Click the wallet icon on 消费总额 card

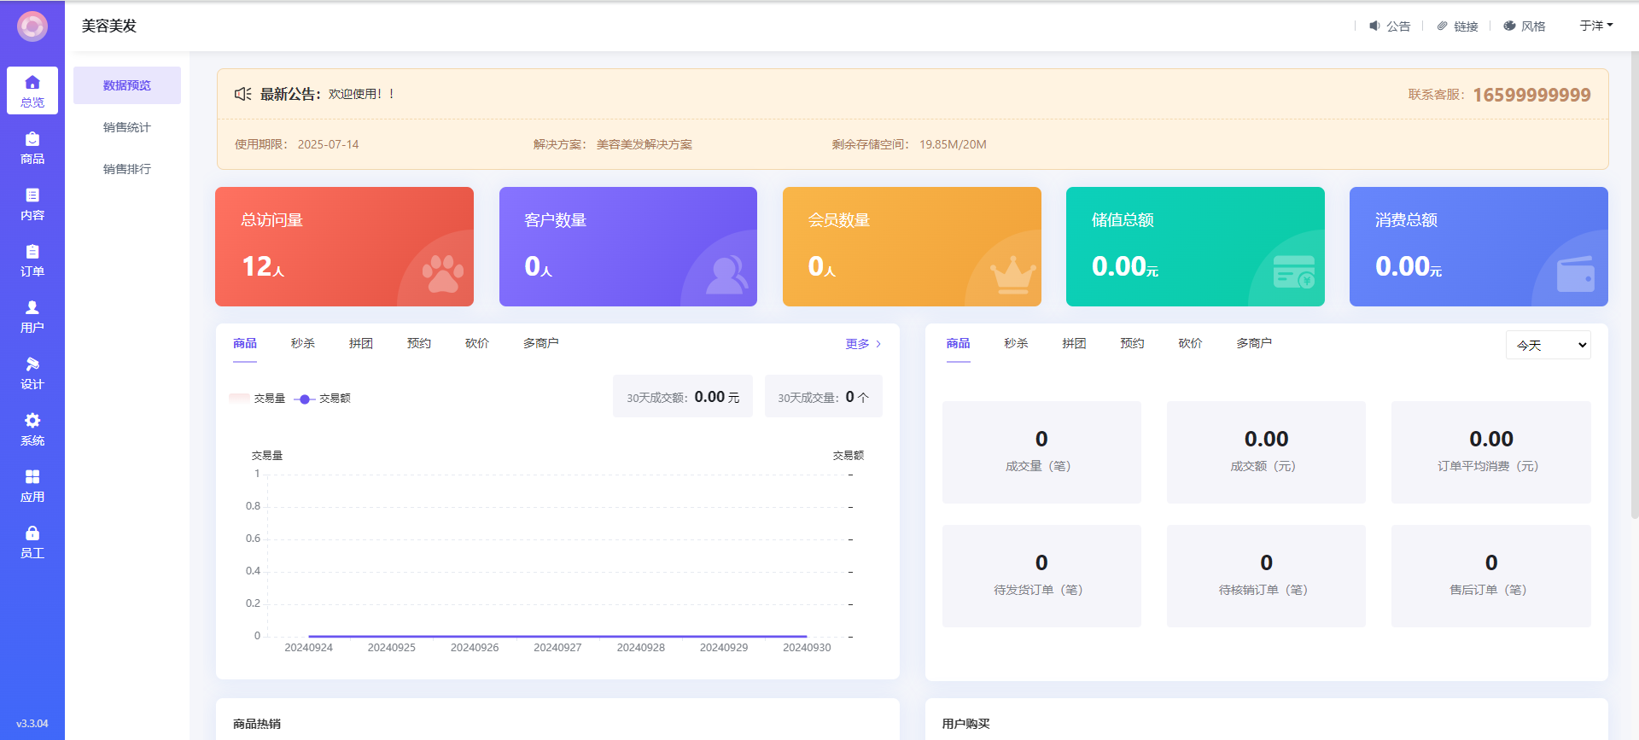point(1576,274)
